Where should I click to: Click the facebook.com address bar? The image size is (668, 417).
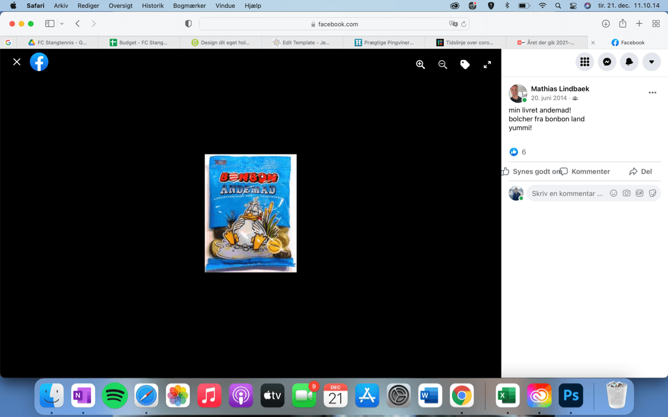[334, 24]
